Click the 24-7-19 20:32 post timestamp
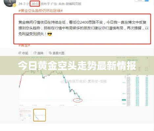 point(29,4)
